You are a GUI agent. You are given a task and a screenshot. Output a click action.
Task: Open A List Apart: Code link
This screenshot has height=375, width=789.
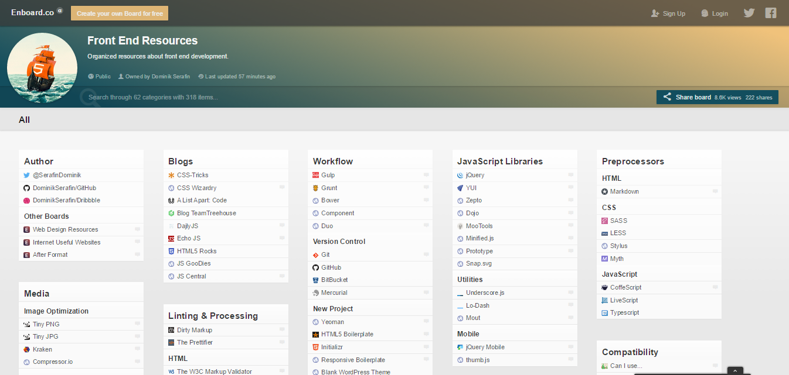(x=202, y=200)
